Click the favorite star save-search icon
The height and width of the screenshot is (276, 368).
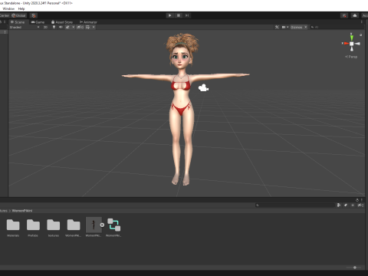(353, 205)
